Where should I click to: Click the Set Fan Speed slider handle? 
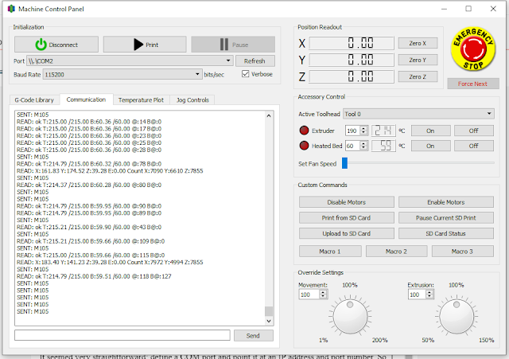[344, 163]
